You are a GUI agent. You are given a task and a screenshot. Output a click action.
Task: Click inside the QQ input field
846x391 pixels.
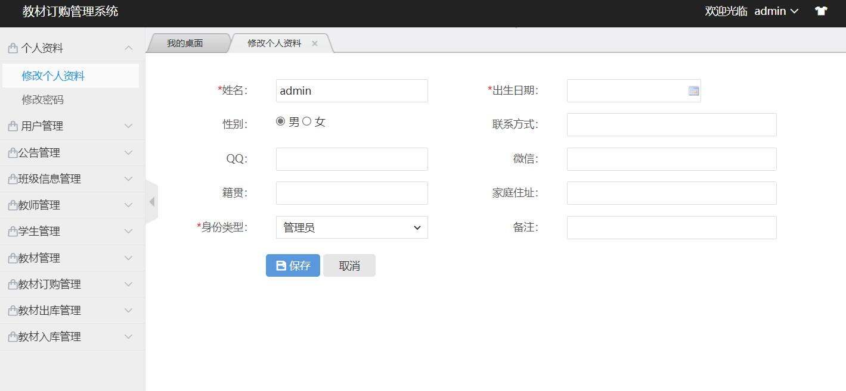351,159
